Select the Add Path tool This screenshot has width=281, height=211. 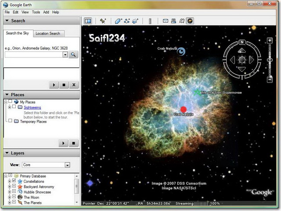pyautogui.click(x=127, y=21)
